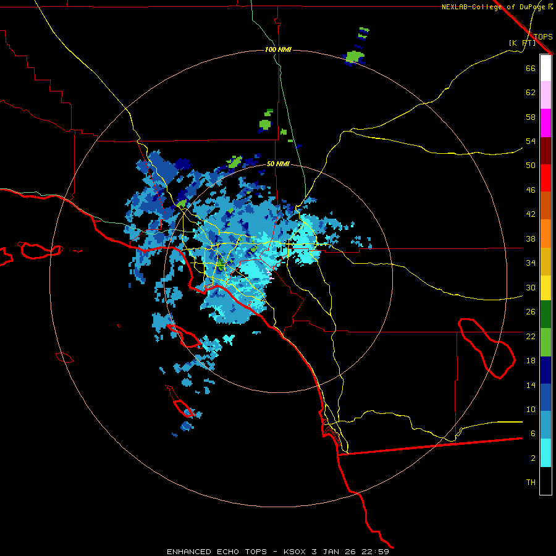556x556 pixels.
Task: Click the 50 value on legend scale
Action: click(x=531, y=165)
